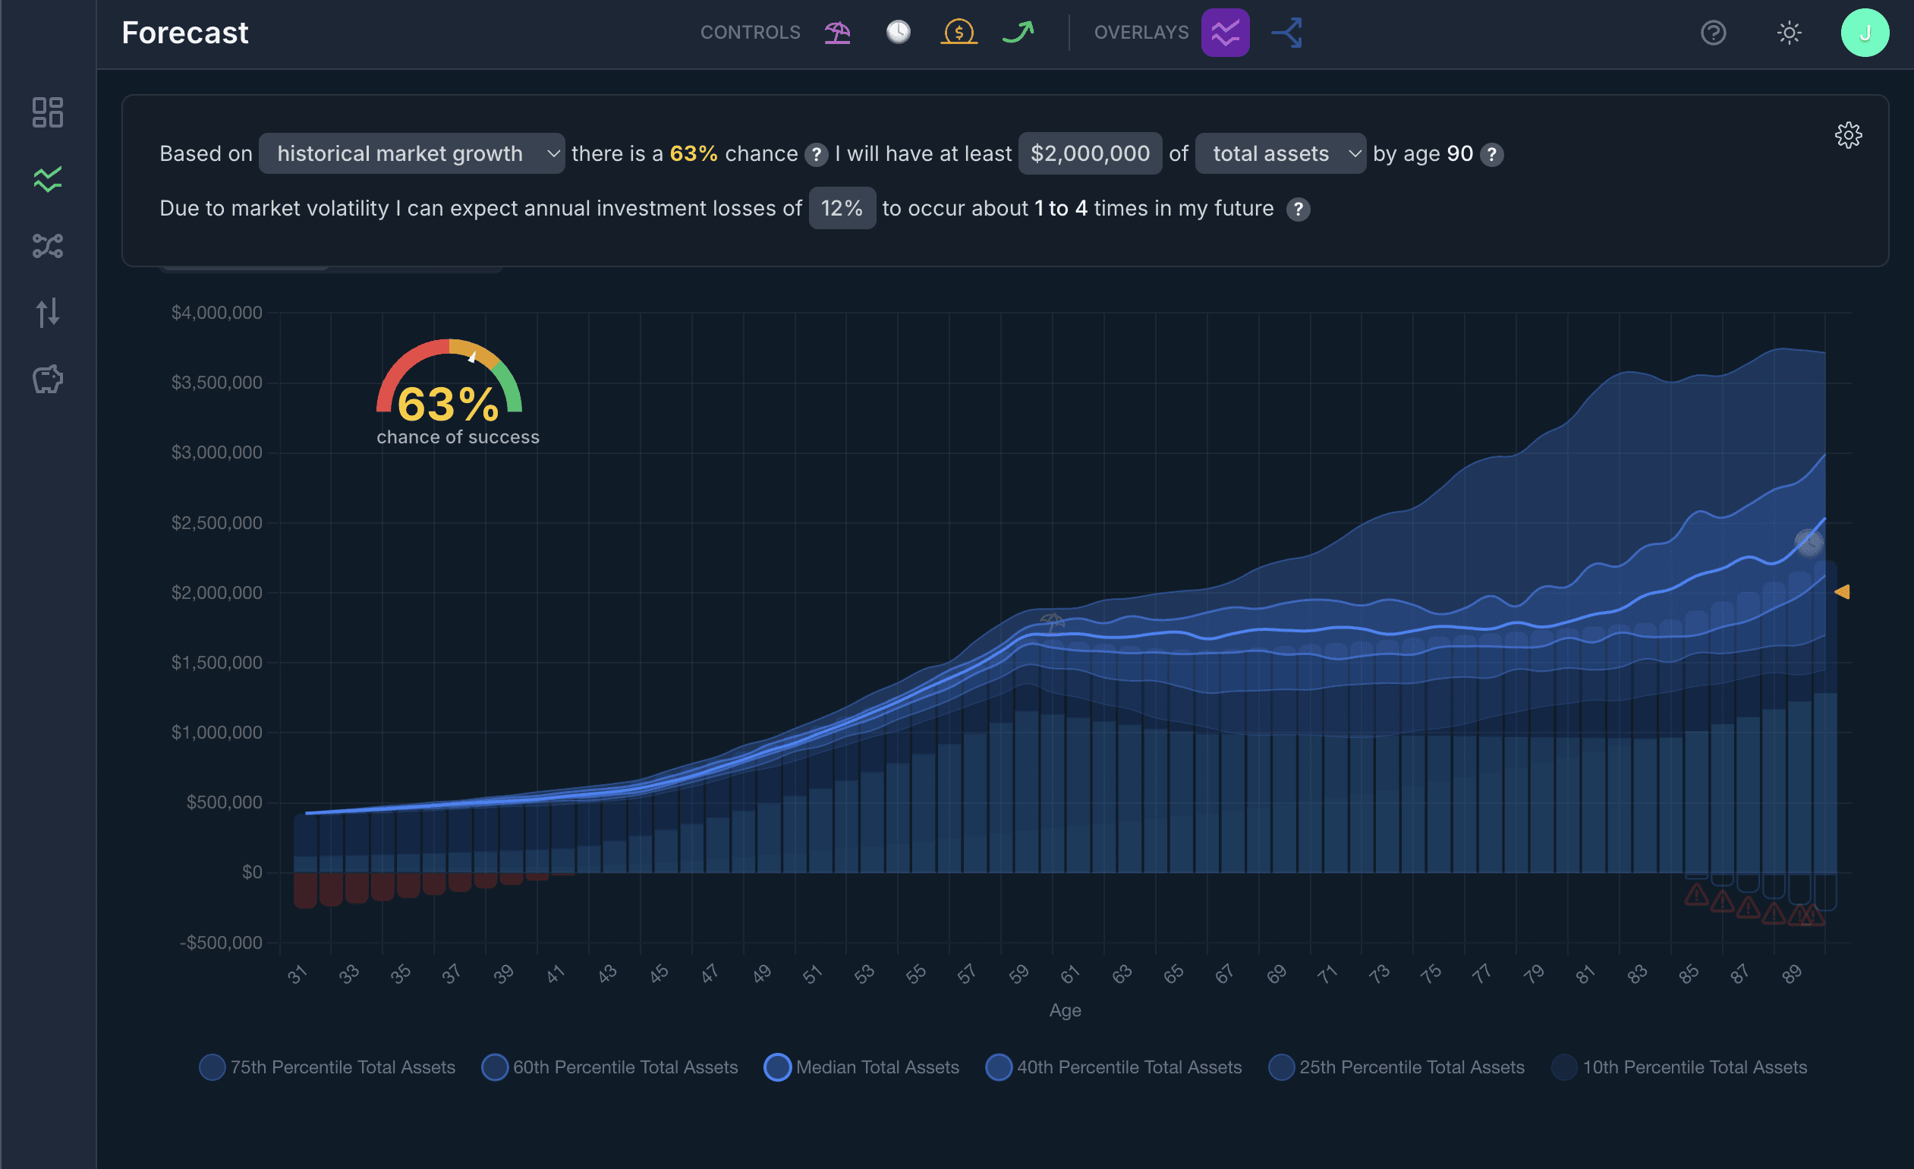
Task: Click the Forecast page title
Action: pos(185,33)
